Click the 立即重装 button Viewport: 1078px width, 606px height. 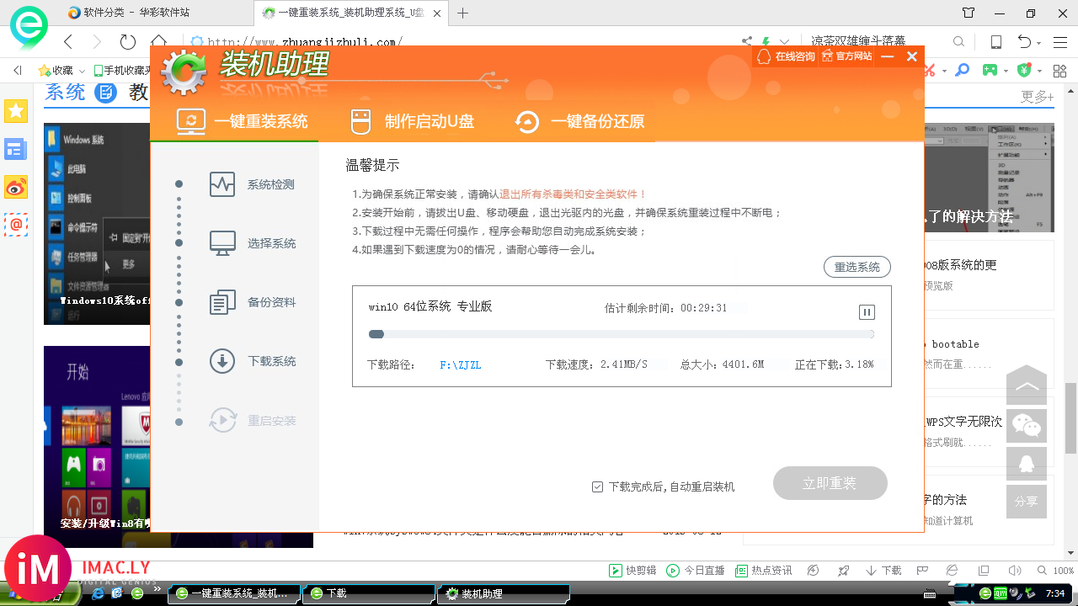point(830,483)
